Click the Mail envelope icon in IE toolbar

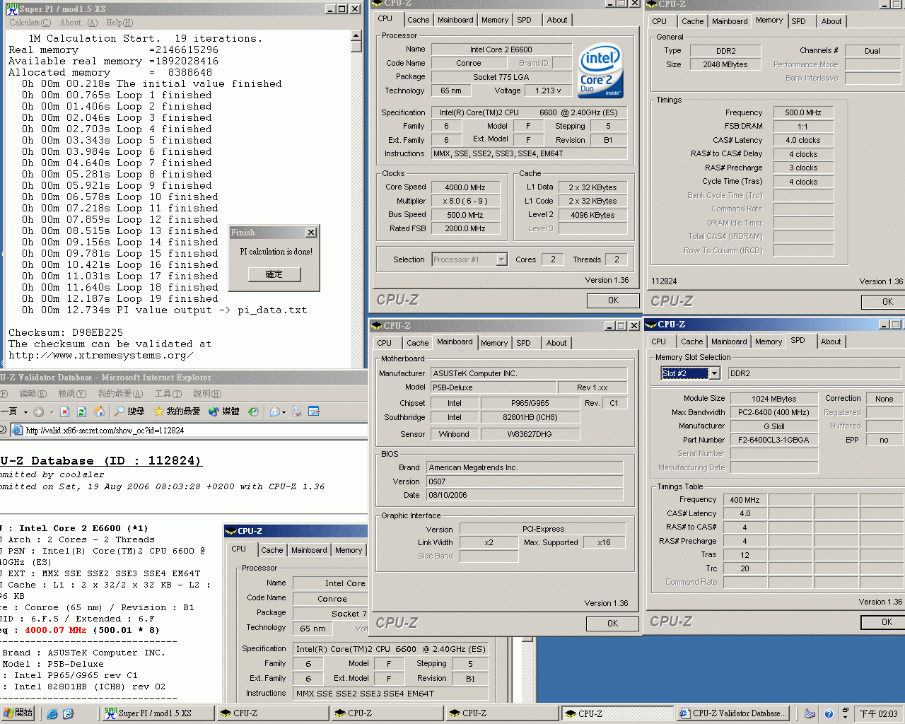(275, 411)
